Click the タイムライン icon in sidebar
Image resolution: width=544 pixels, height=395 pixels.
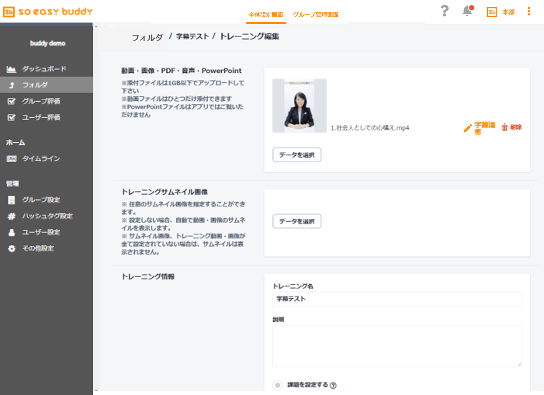pyautogui.click(x=12, y=159)
